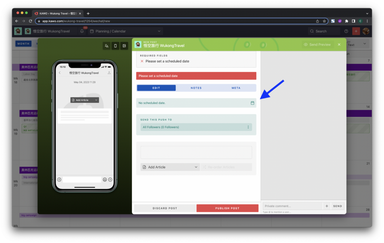
Task: Click the Discard Post button
Action: tap(165, 208)
